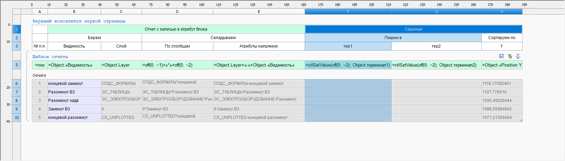Select the "Отчет с записью в атрибут блока" cell
Image resolution: width=565 pixels, height=161 pixels.
[x=176, y=29]
